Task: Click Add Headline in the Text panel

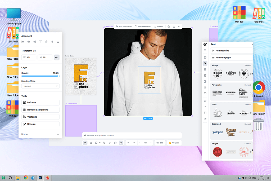Action: [231, 51]
